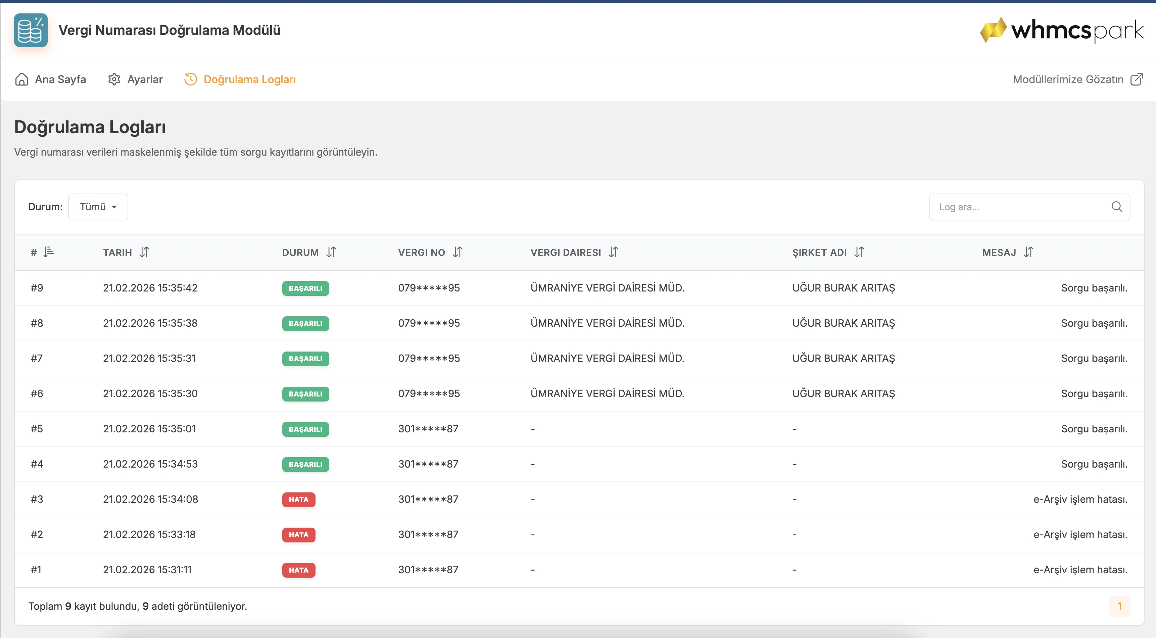Click the ŞIRKET ADI sort arrows

[859, 252]
